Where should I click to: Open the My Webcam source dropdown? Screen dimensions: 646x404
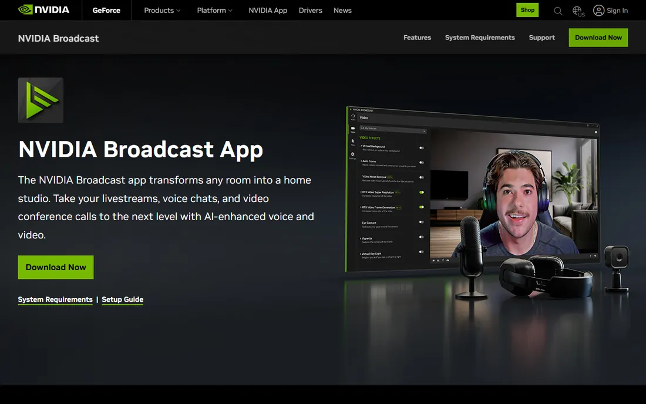coord(393,129)
